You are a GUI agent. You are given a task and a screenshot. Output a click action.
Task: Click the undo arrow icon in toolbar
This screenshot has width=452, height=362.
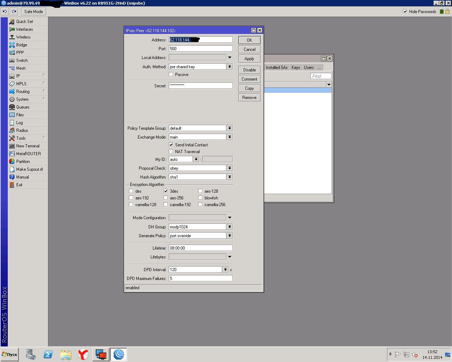click(x=5, y=12)
